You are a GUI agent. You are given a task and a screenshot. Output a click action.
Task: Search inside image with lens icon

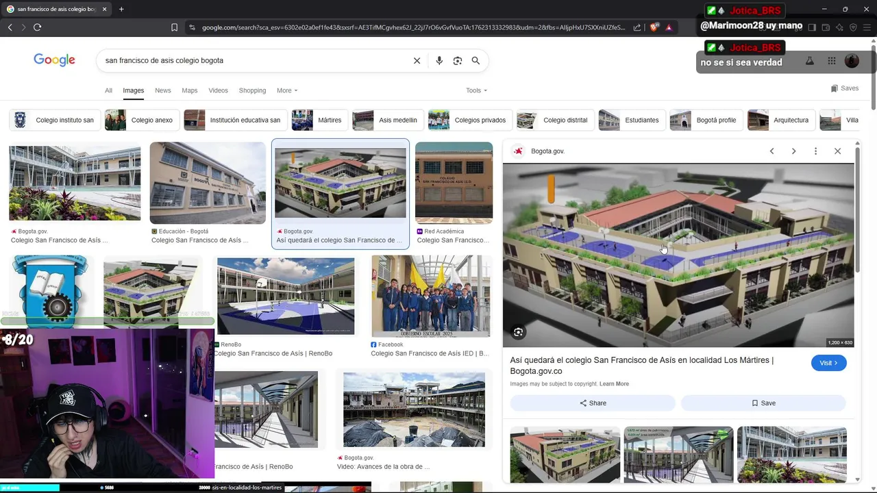[519, 332]
